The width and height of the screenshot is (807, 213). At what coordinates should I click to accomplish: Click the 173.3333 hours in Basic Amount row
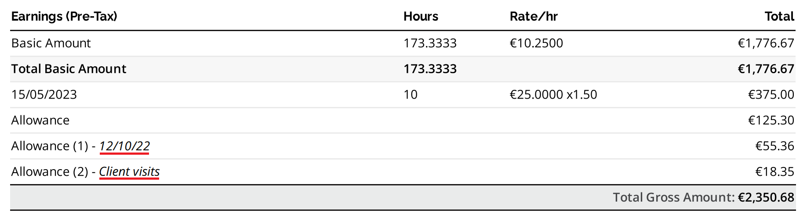coord(430,43)
